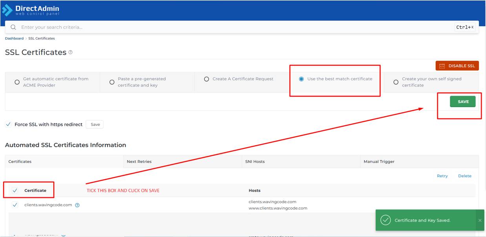486x237 pixels.
Task: Select Create your own self signed certificate
Action: [x=396, y=82]
